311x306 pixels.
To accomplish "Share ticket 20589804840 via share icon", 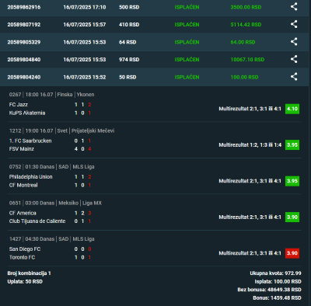I will pyautogui.click(x=294, y=59).
